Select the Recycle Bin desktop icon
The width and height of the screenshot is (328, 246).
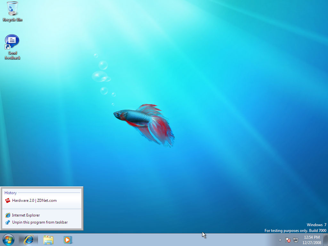point(12,12)
